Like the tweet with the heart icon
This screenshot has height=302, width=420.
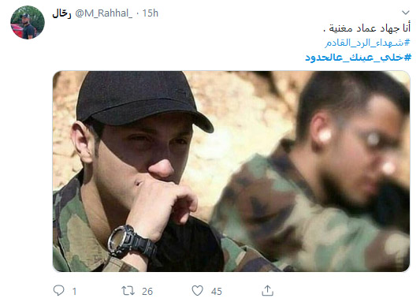pyautogui.click(x=198, y=291)
